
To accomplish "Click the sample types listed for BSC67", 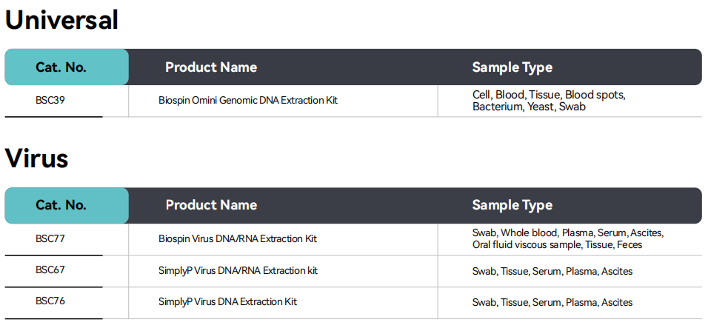I will pos(552,271).
